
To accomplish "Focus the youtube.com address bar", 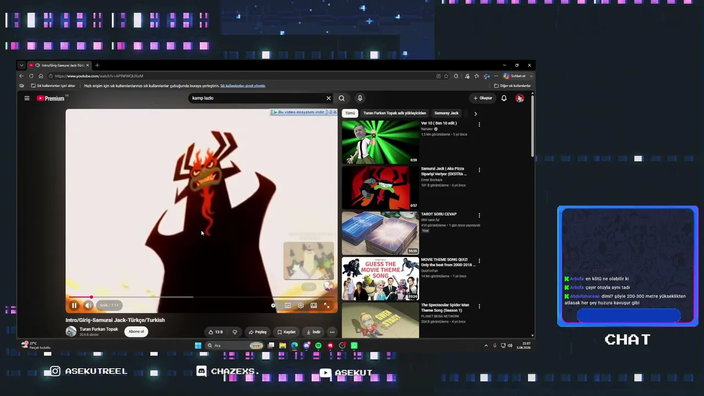I will coord(242,76).
